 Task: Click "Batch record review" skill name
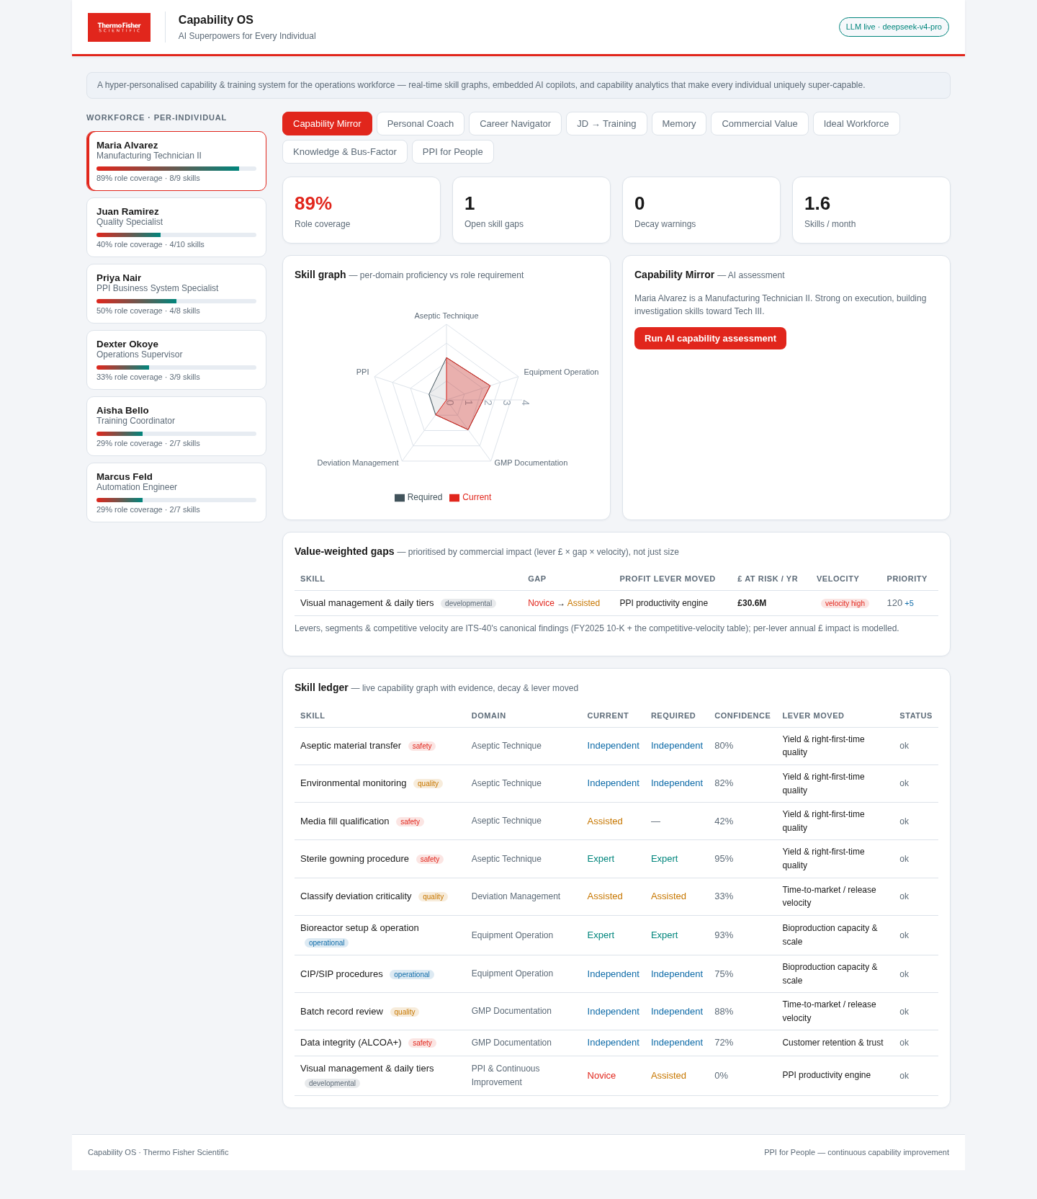pyautogui.click(x=341, y=1012)
